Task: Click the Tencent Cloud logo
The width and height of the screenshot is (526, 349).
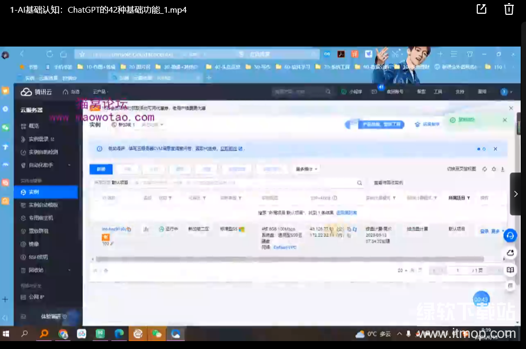Action: [36, 92]
